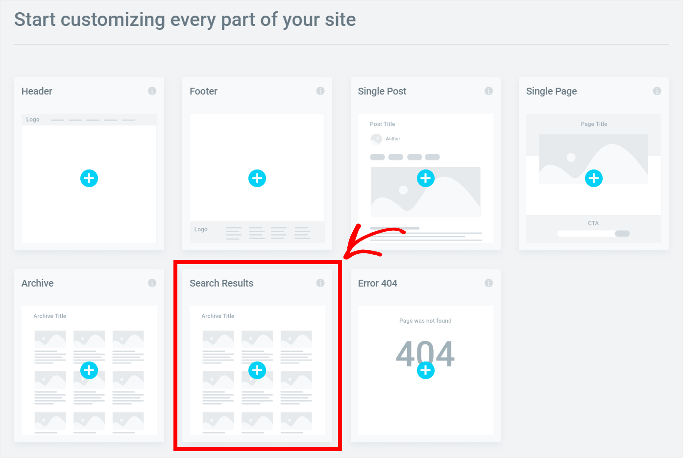The width and height of the screenshot is (683, 458).
Task: Click 'Page Title' in Single Page preview
Action: click(594, 124)
